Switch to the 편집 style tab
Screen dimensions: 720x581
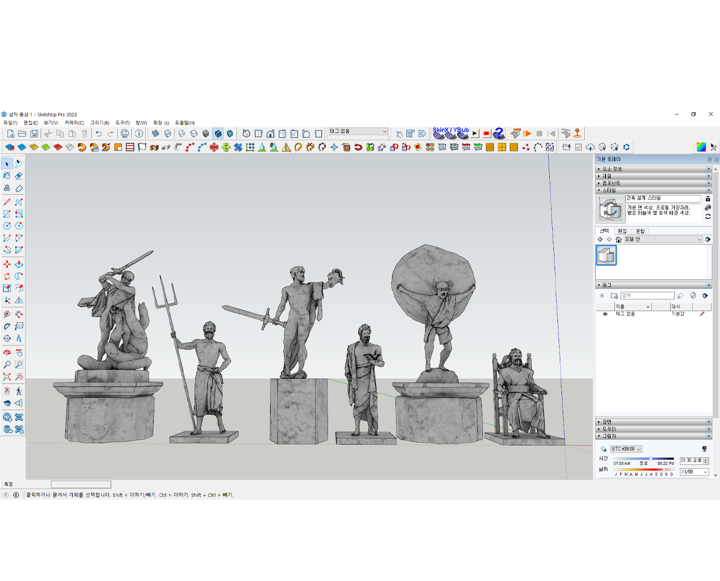click(622, 231)
